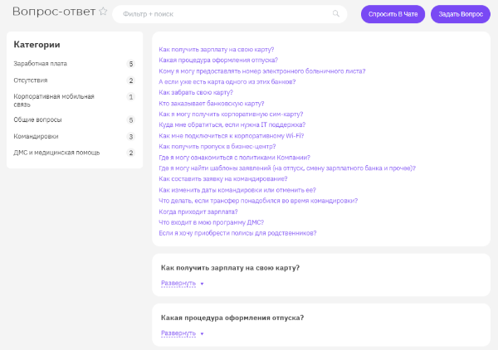498x350 pixels.
Task: Open link Какая процедура оформления отпуска?
Action: (218, 60)
